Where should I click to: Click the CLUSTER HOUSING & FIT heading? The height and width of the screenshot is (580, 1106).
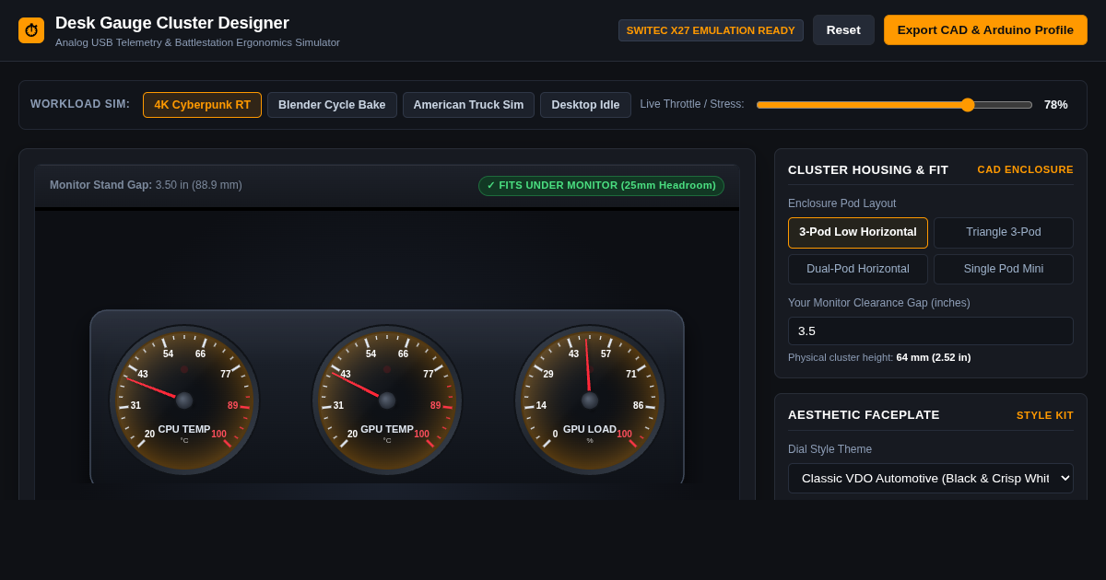pyautogui.click(x=868, y=169)
